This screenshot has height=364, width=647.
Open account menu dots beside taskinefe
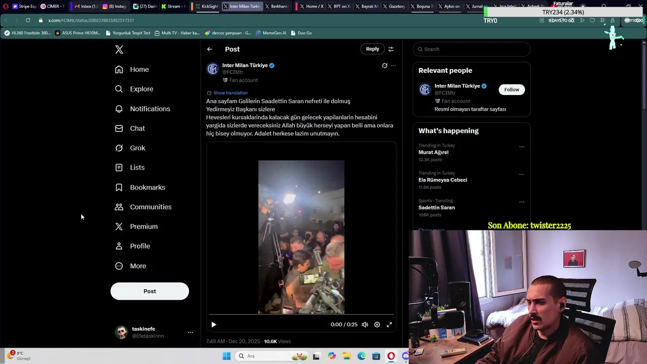pyautogui.click(x=191, y=332)
